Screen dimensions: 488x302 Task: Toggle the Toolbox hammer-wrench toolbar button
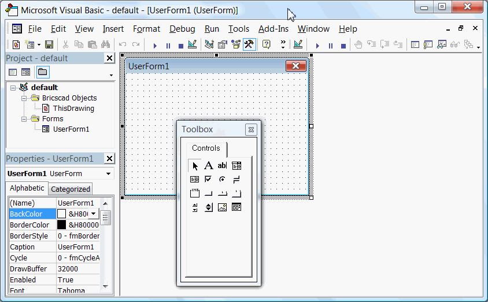coord(249,44)
